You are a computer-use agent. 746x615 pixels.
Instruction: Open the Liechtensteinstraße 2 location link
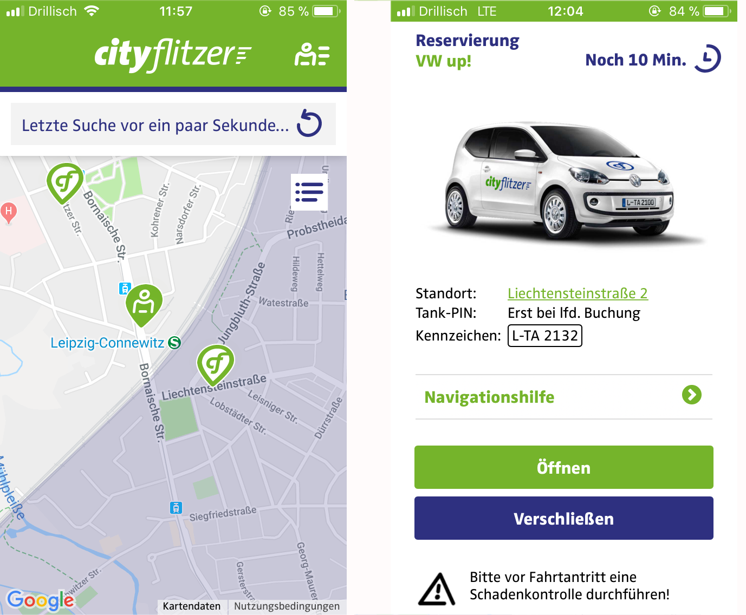(578, 293)
